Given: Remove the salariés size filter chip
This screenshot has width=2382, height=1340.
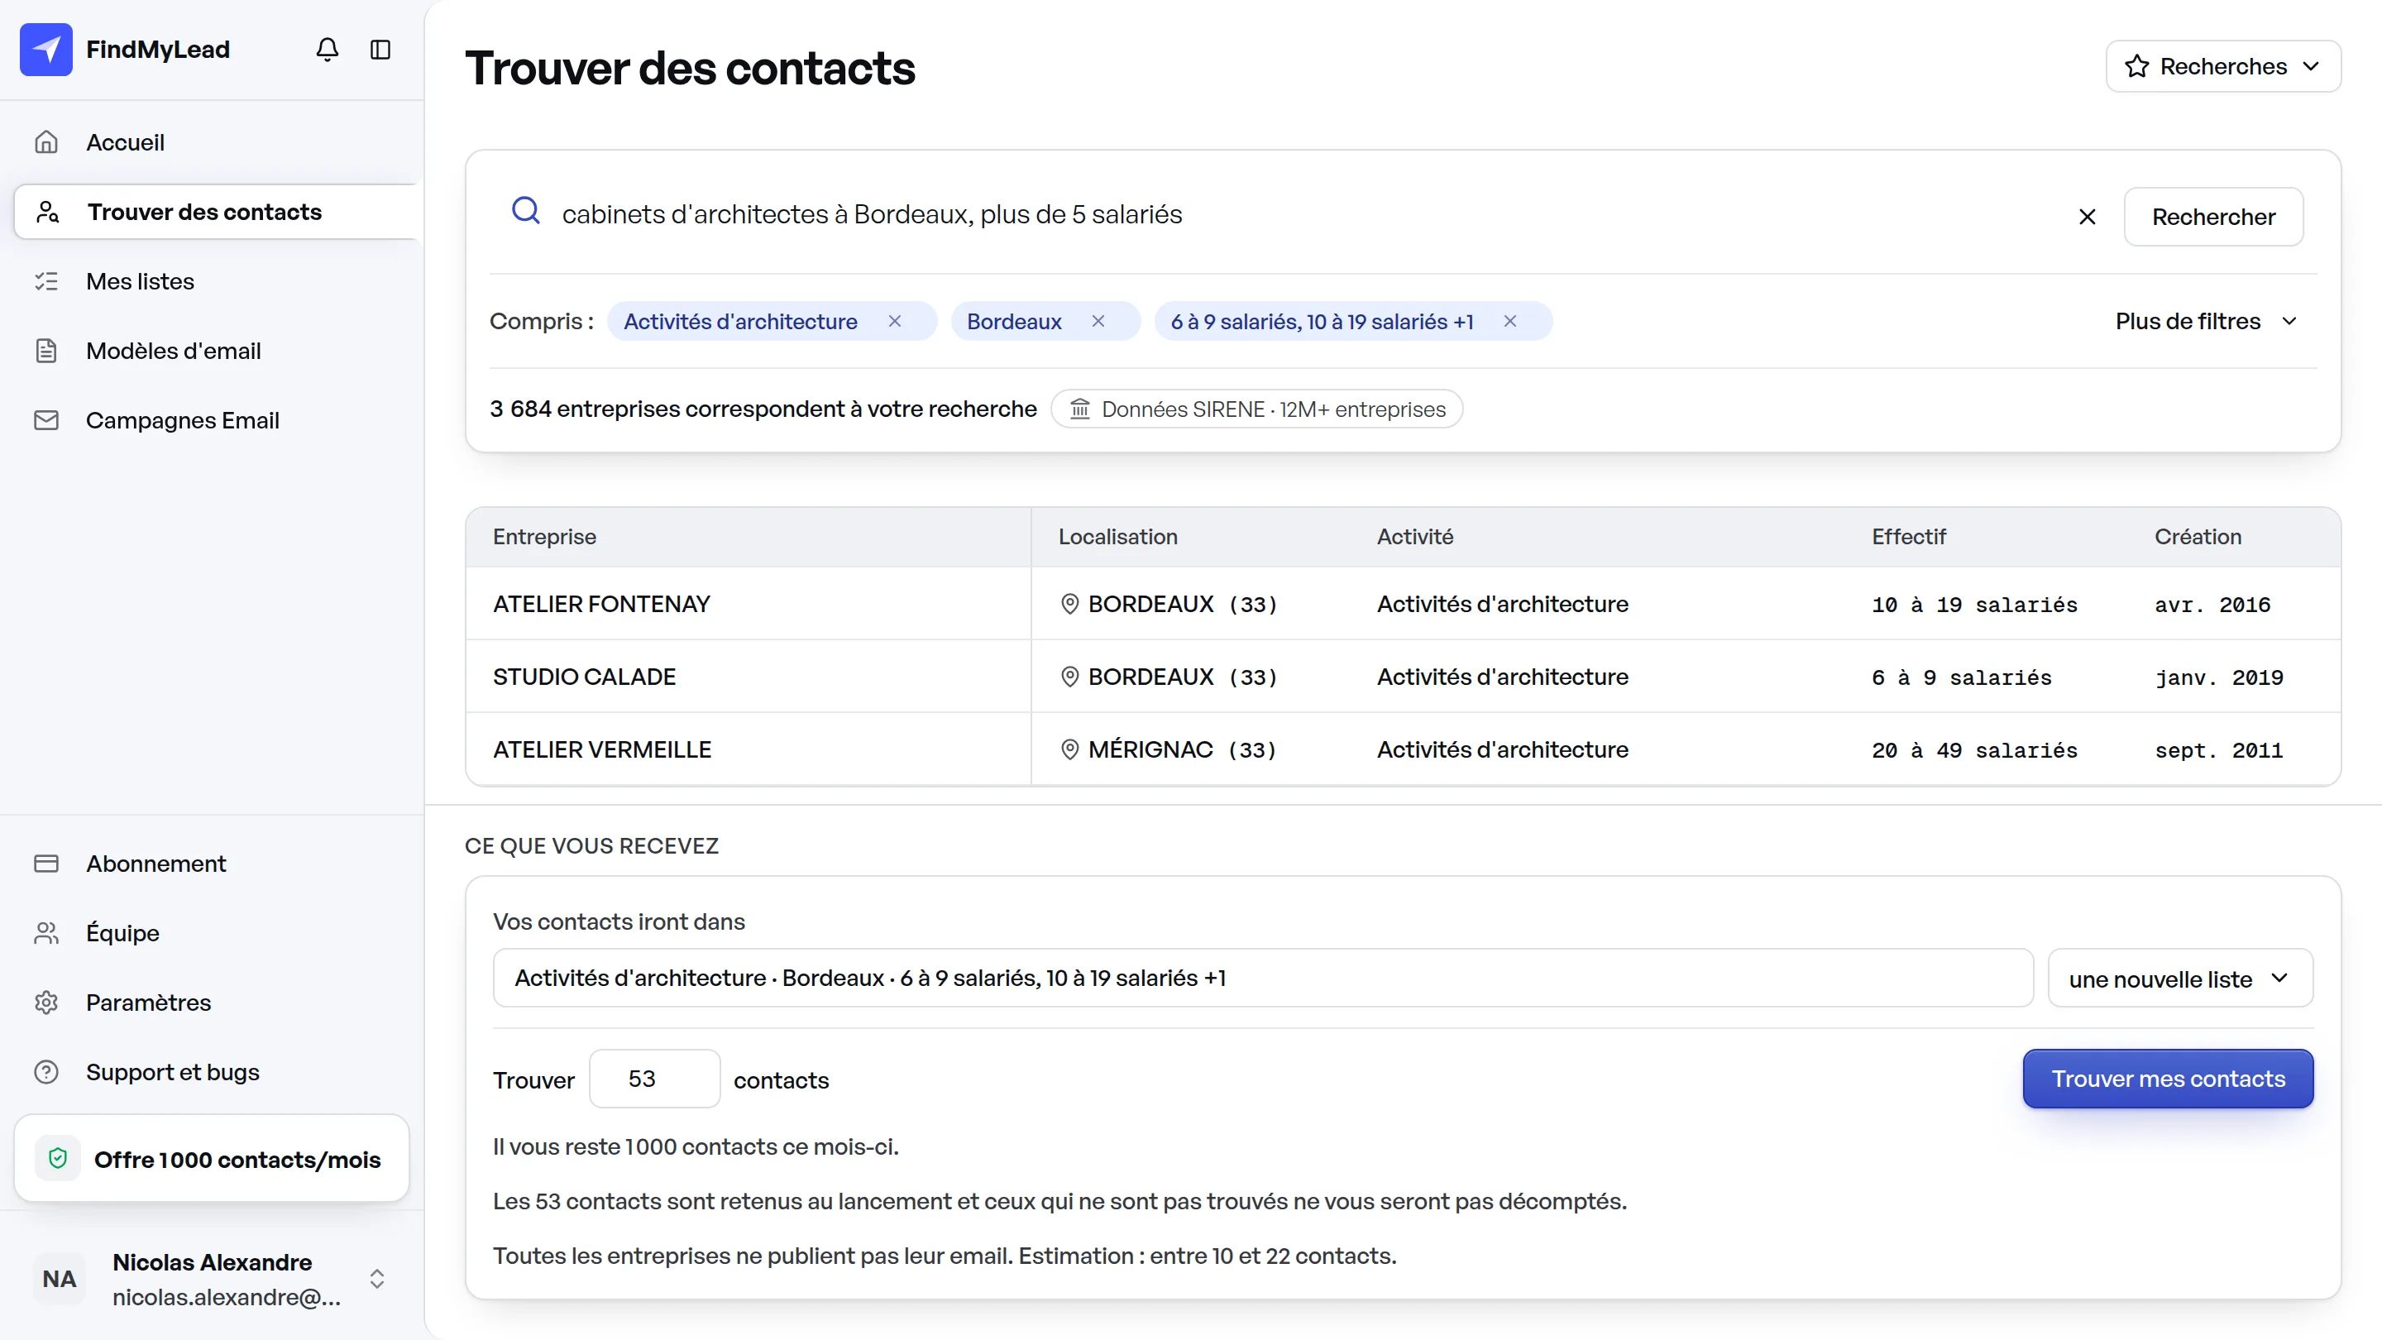Looking at the screenshot, I should click(1510, 321).
